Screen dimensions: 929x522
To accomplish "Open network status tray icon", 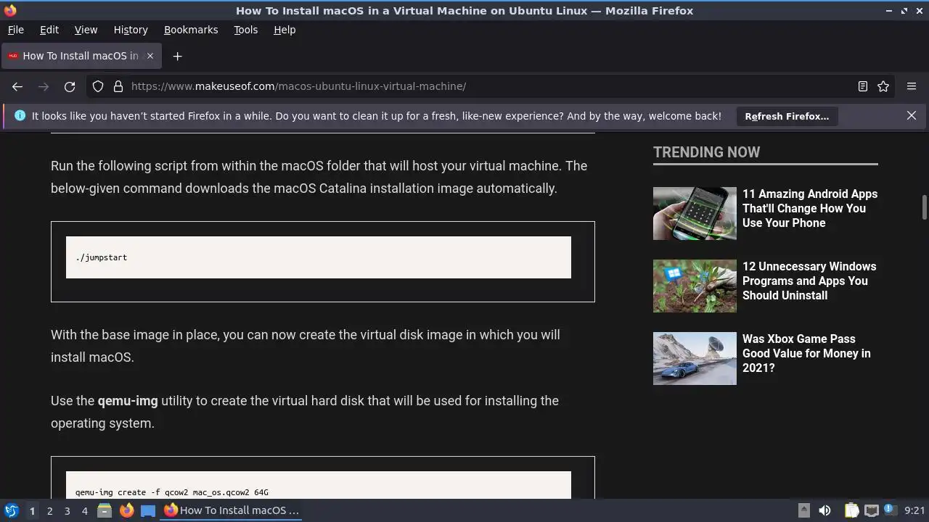I will click(x=872, y=510).
